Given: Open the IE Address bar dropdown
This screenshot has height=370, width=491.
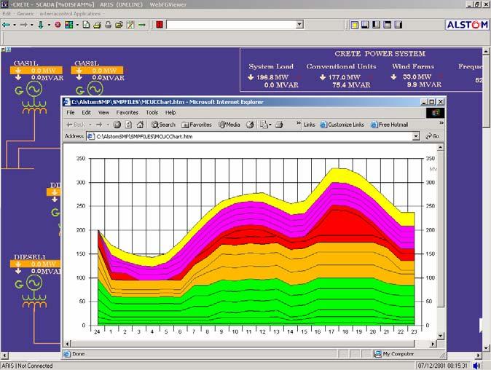Looking at the screenshot, I should coord(416,136).
